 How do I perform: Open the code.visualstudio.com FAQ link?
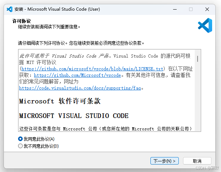80,88
